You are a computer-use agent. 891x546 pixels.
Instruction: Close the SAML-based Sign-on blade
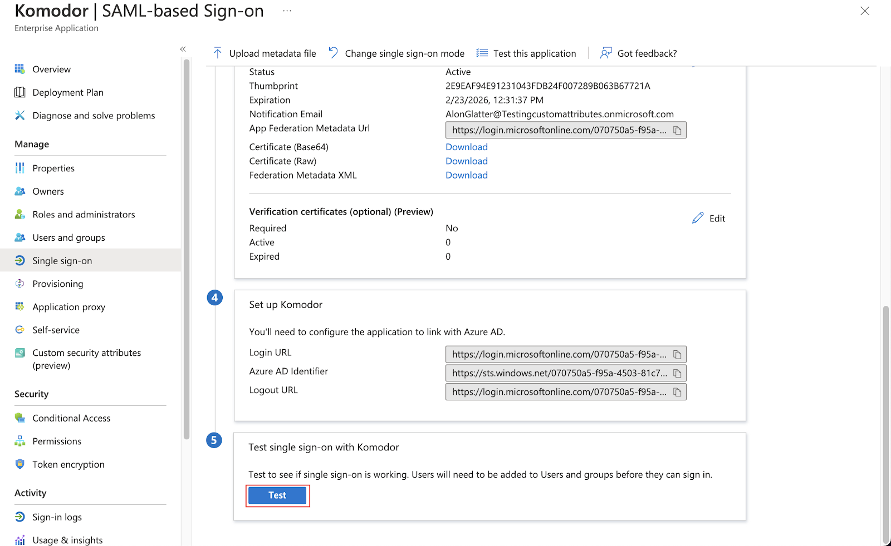coord(865,11)
